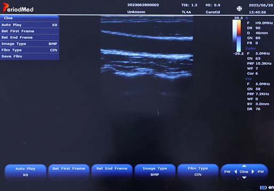
Task: Select Auto Play in Cine menu
Action: pos(29,25)
